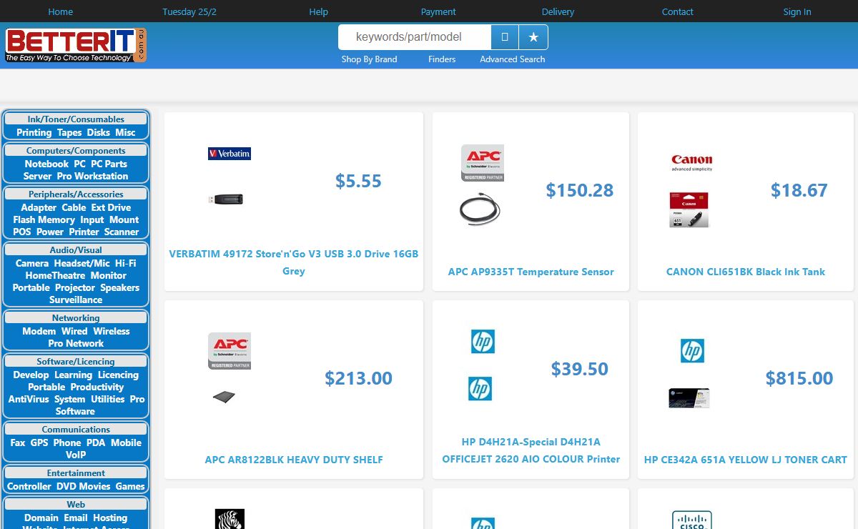
Task: Open HP CE342A 651A Yellow Toner link
Action: [746, 460]
